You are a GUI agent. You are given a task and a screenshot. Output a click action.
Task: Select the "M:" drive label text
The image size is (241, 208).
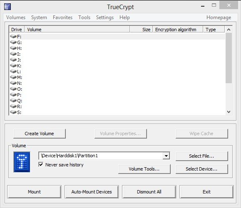pos(20,77)
